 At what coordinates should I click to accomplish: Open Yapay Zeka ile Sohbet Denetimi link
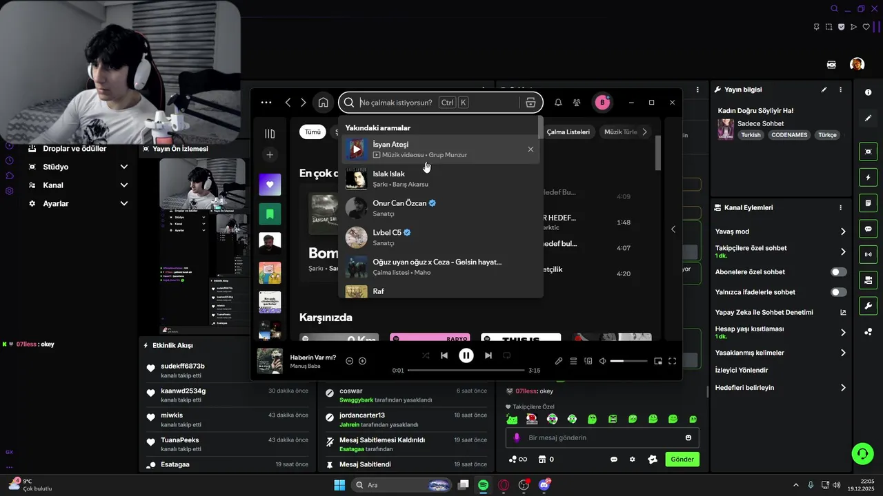[781, 312]
